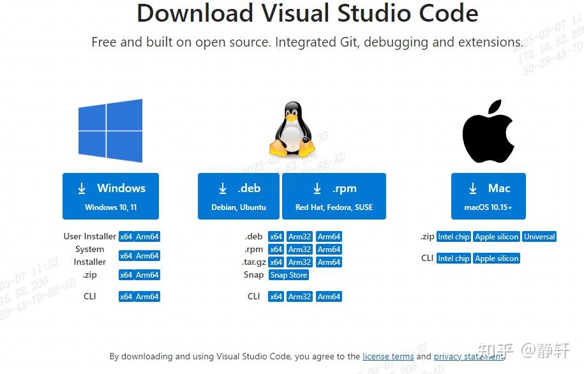584x374 pixels.
Task: Open the license terms page
Action: coord(388,356)
